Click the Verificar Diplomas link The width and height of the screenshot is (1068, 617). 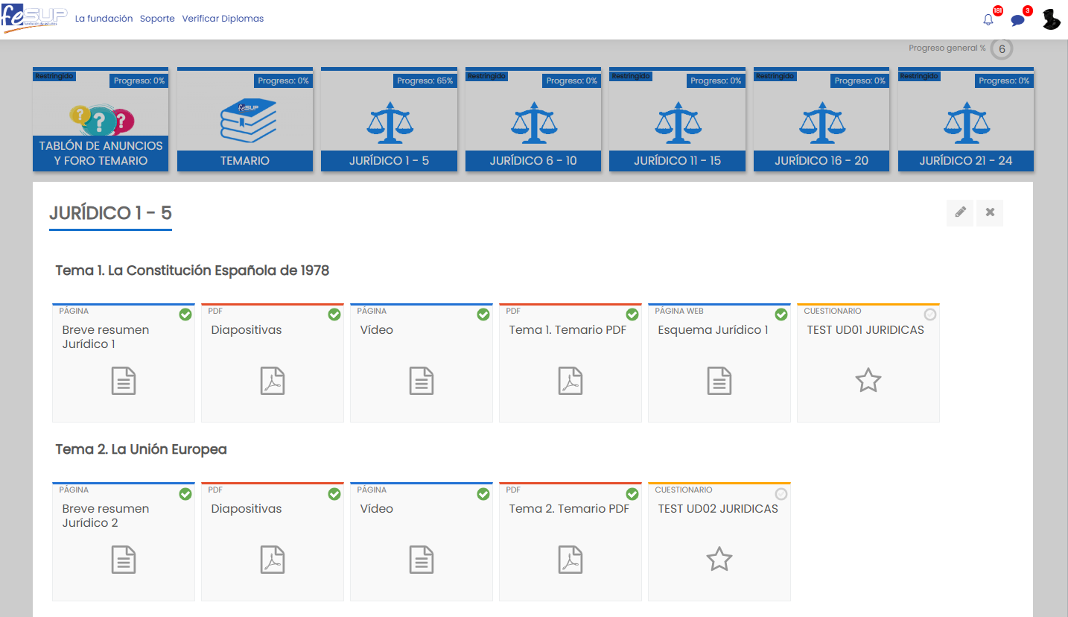(x=223, y=19)
